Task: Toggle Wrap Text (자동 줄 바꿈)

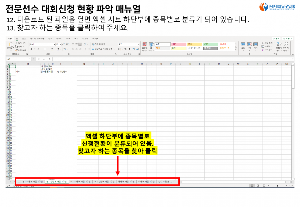Action: click(x=98, y=44)
